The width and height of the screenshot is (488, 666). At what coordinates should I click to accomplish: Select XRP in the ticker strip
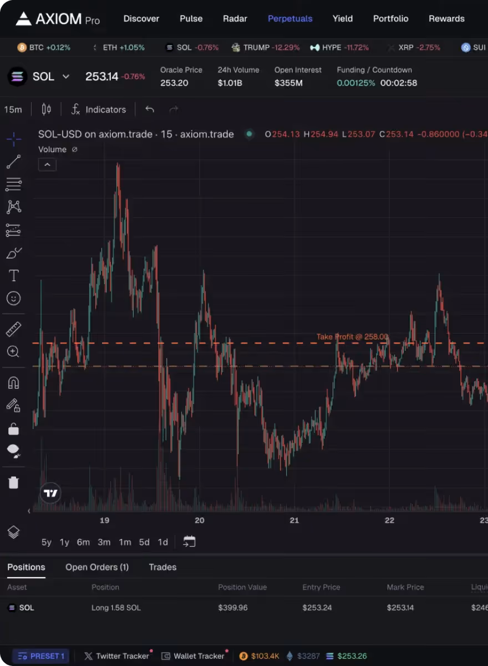[x=413, y=48]
